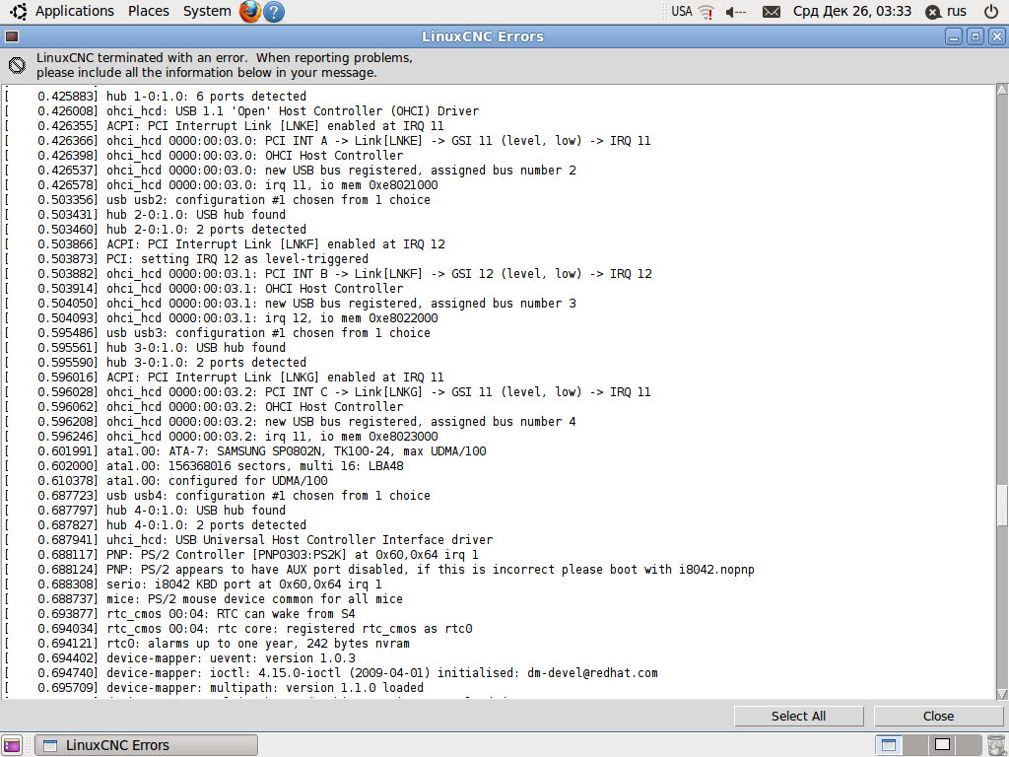Open the Places menu
This screenshot has width=1009, height=757.
(148, 11)
